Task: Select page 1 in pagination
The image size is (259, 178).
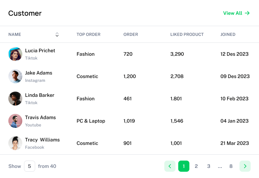Action: [x=184, y=166]
